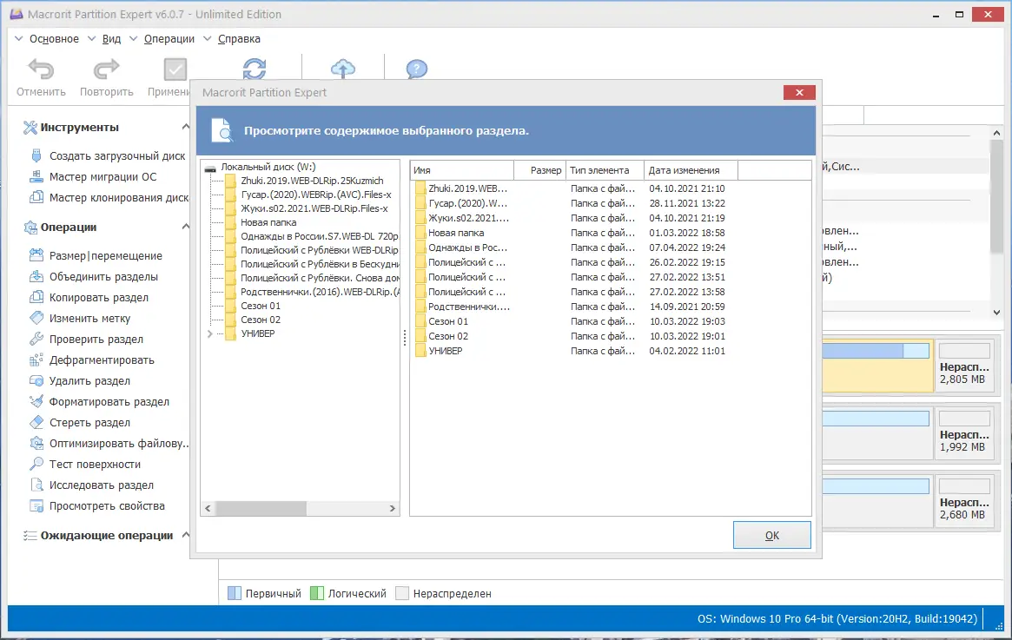1012x640 pixels.
Task: Click the tree horizontal scrollbar thumb
Action: click(261, 508)
